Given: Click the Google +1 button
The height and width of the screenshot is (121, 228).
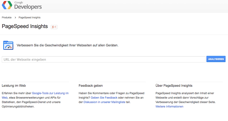Looking at the screenshot, I should (54, 27).
